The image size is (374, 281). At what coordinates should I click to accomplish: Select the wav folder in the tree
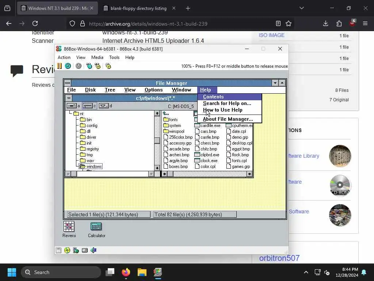(87, 161)
